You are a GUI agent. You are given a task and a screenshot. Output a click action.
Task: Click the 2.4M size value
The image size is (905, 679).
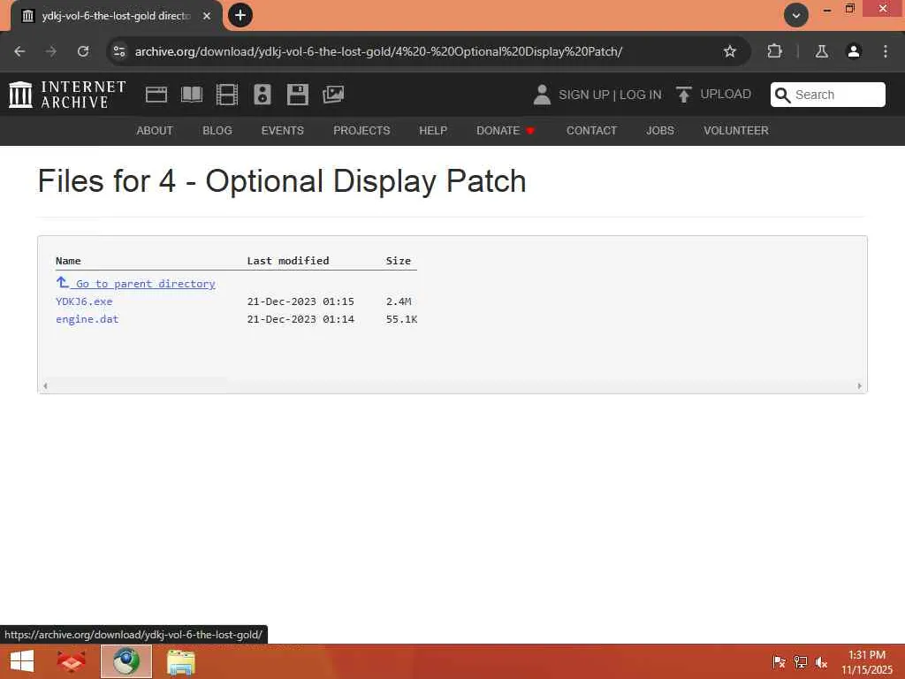pyautogui.click(x=399, y=301)
